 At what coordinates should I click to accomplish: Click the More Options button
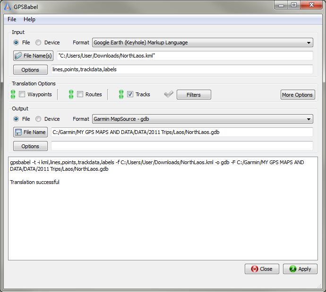point(298,95)
